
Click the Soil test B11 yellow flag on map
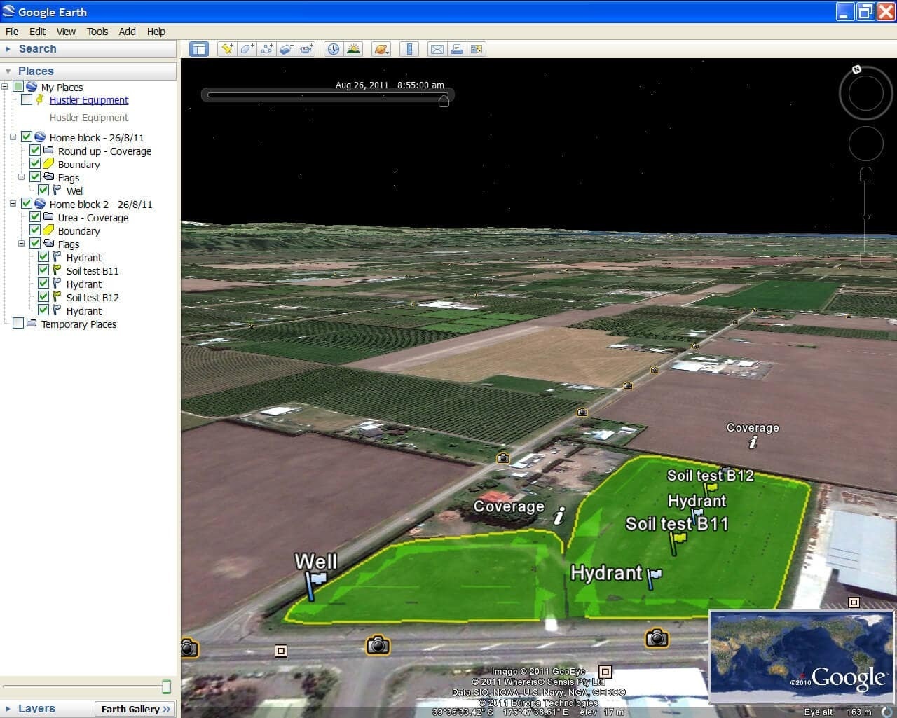pyautogui.click(x=677, y=542)
